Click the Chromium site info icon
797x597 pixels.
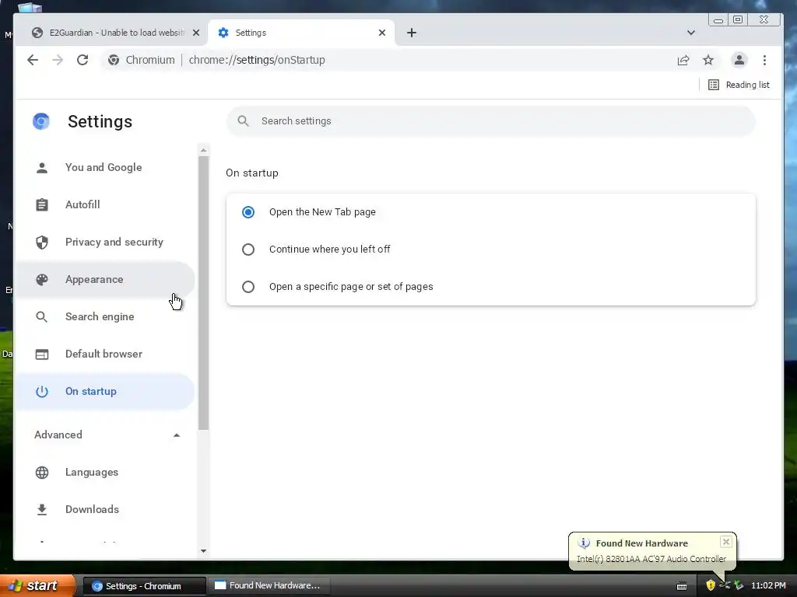click(114, 60)
